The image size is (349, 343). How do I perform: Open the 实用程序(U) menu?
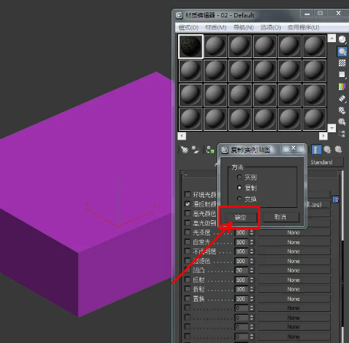[303, 28]
